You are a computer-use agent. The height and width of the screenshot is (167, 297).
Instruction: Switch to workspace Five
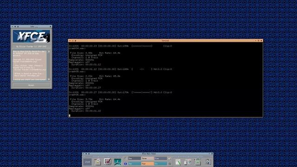point(161,159)
